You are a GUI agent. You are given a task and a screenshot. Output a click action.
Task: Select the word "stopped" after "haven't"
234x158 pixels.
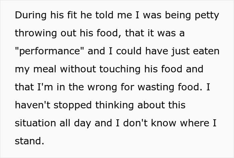(73, 105)
